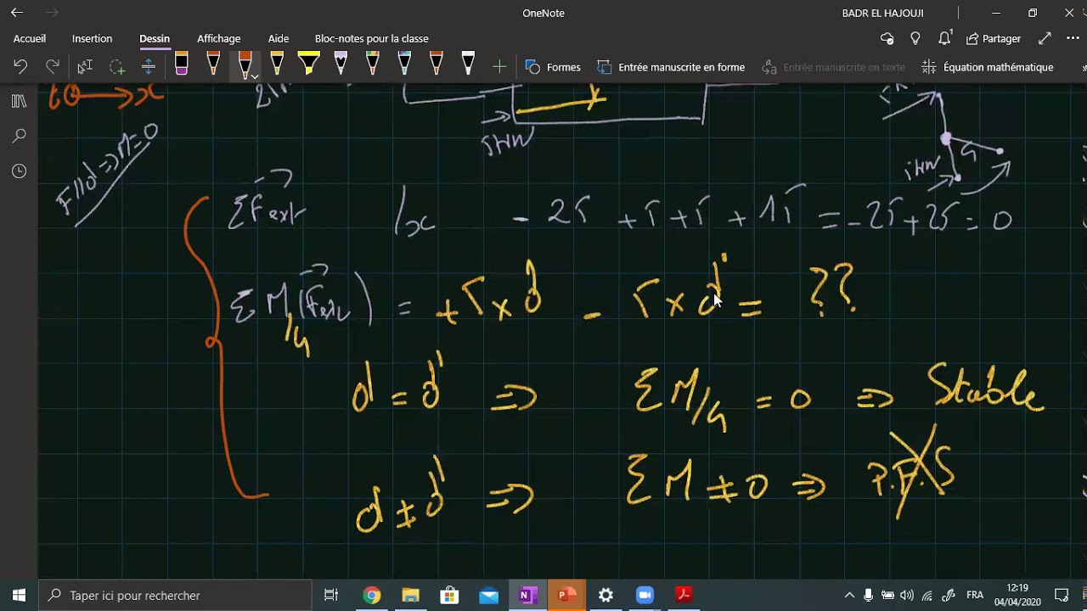Choose the insert or remove space tool
Viewport: 1087px width, 611px height.
tap(148, 67)
